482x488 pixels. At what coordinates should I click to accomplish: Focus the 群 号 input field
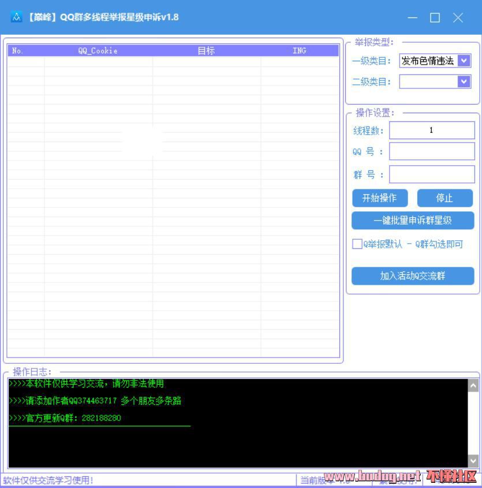point(432,174)
